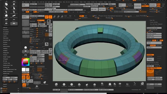Open the Material menu
The height and width of the screenshot is (94, 167).
pyautogui.click(x=60, y=2)
